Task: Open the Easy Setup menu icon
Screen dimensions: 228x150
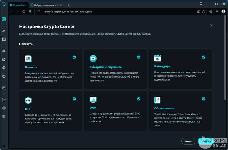Action: 217,12
